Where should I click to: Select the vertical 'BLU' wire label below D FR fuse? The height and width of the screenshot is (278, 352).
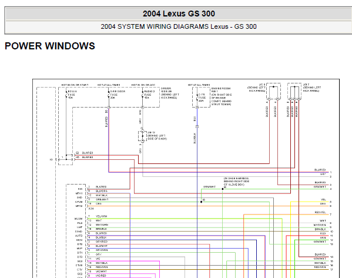(x=195, y=119)
